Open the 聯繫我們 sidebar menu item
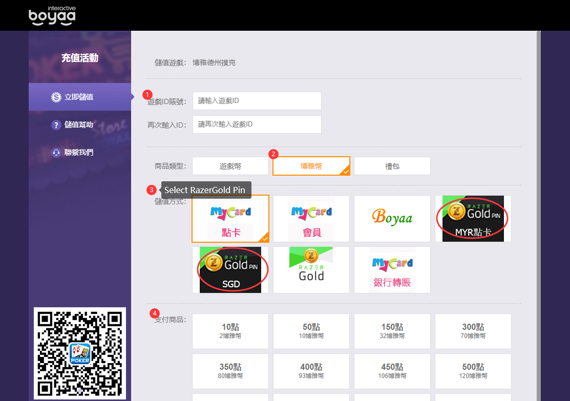Screen dimensions: 570x401 (x=80, y=152)
